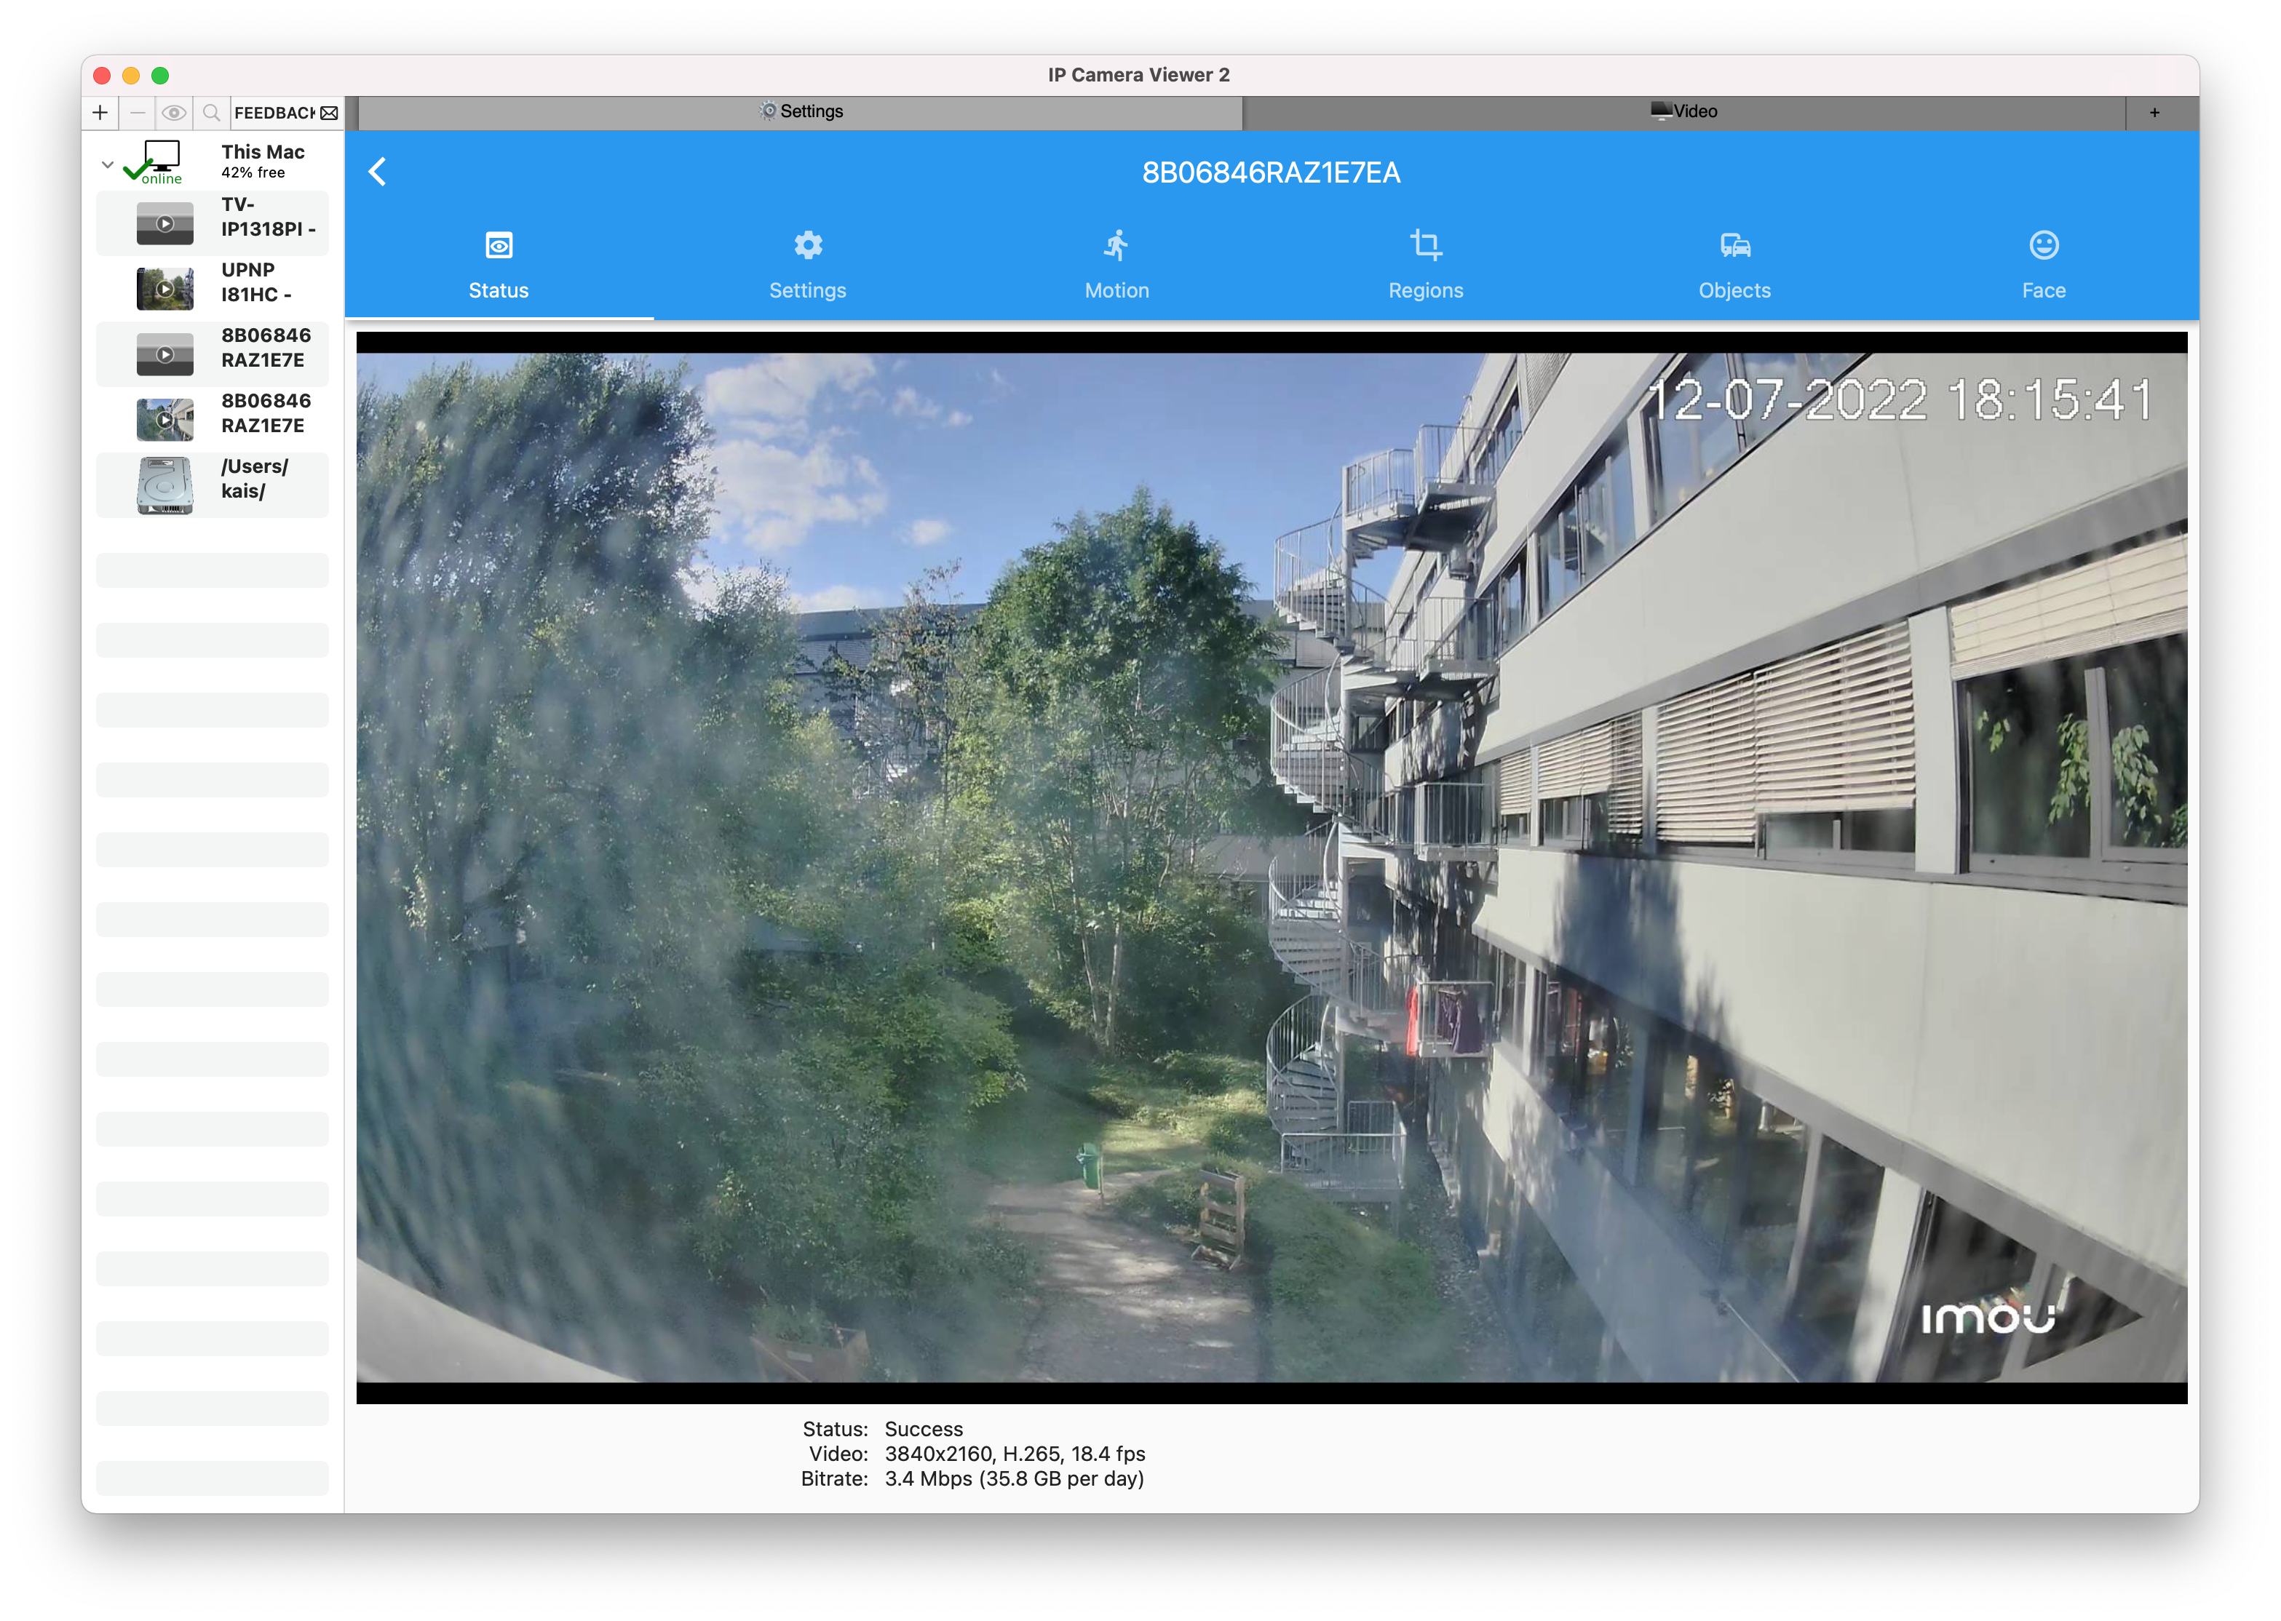Select the Status tab
The height and width of the screenshot is (1621, 2281).
pos(498,263)
